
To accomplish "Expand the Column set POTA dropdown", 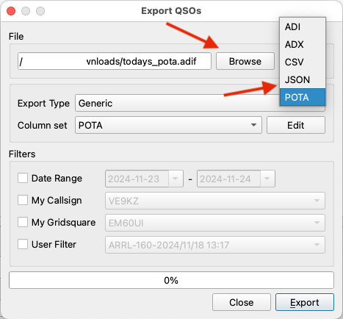I will point(168,125).
